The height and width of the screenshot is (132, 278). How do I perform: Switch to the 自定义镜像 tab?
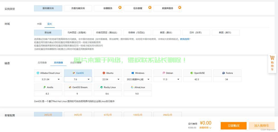pyautogui.click(x=76, y=63)
